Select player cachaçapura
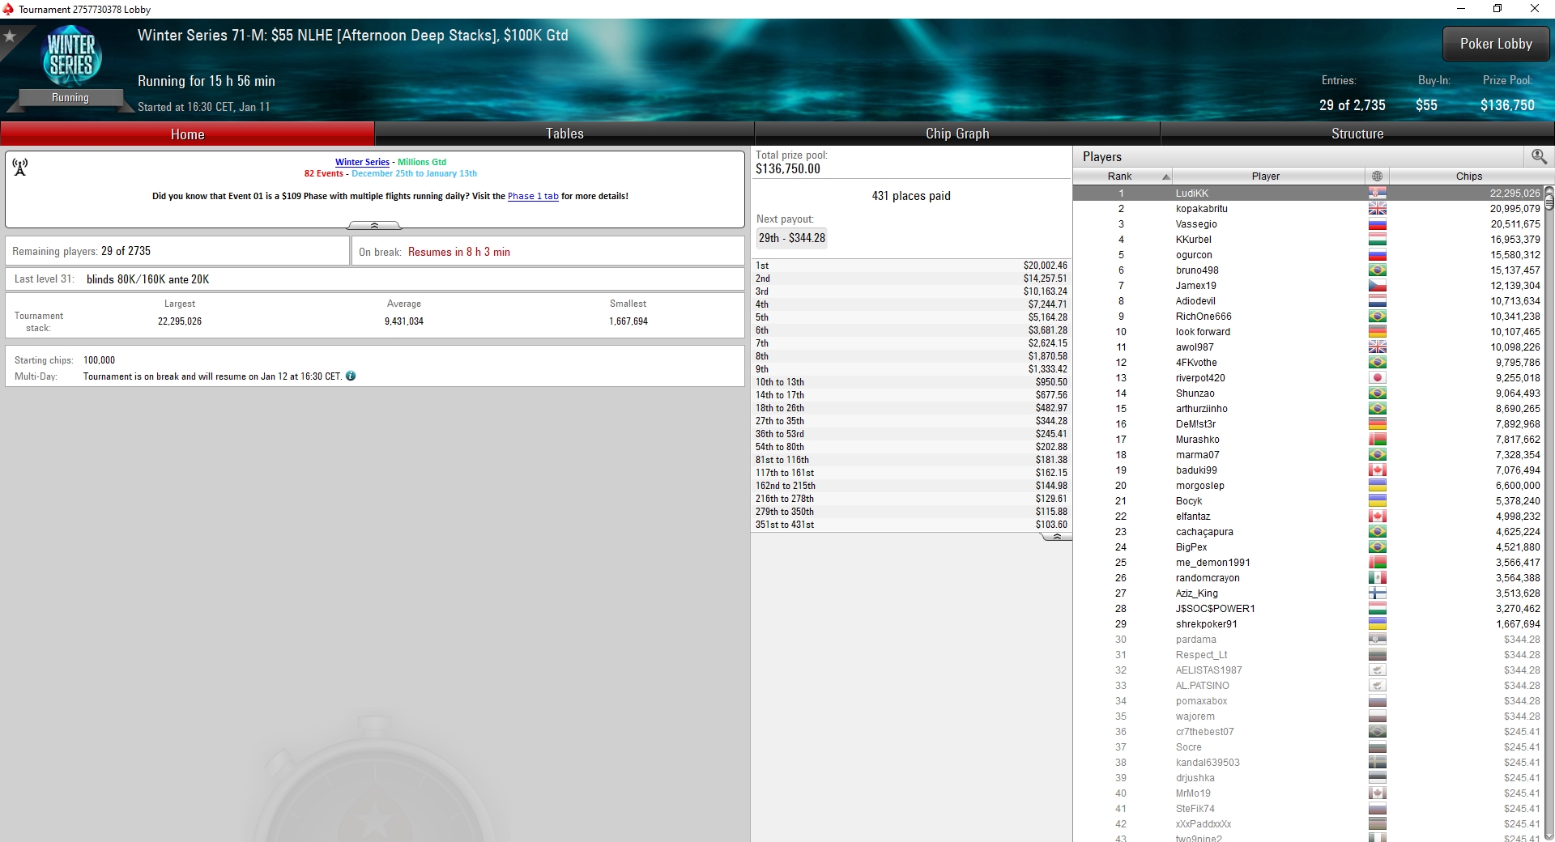The width and height of the screenshot is (1555, 842). click(x=1308, y=532)
